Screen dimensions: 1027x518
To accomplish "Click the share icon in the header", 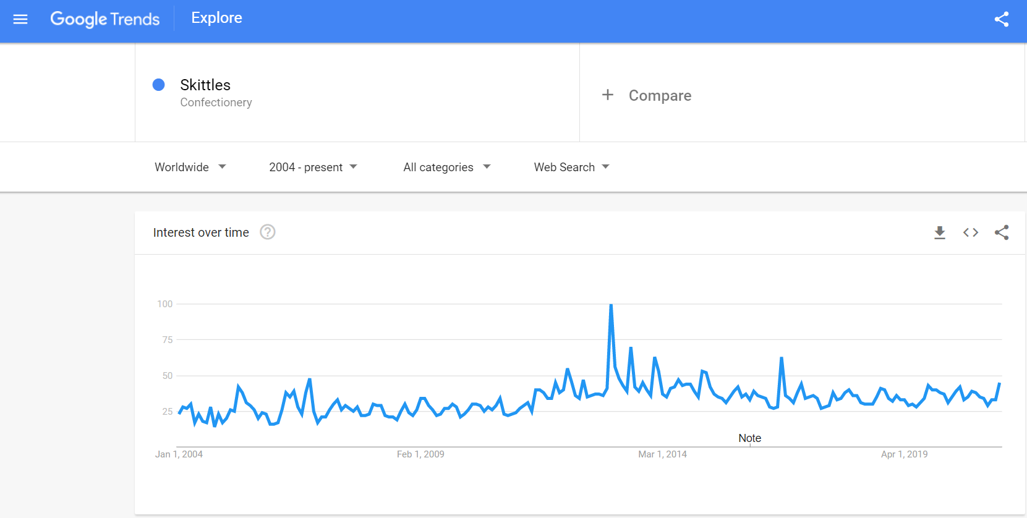I will click(1002, 19).
